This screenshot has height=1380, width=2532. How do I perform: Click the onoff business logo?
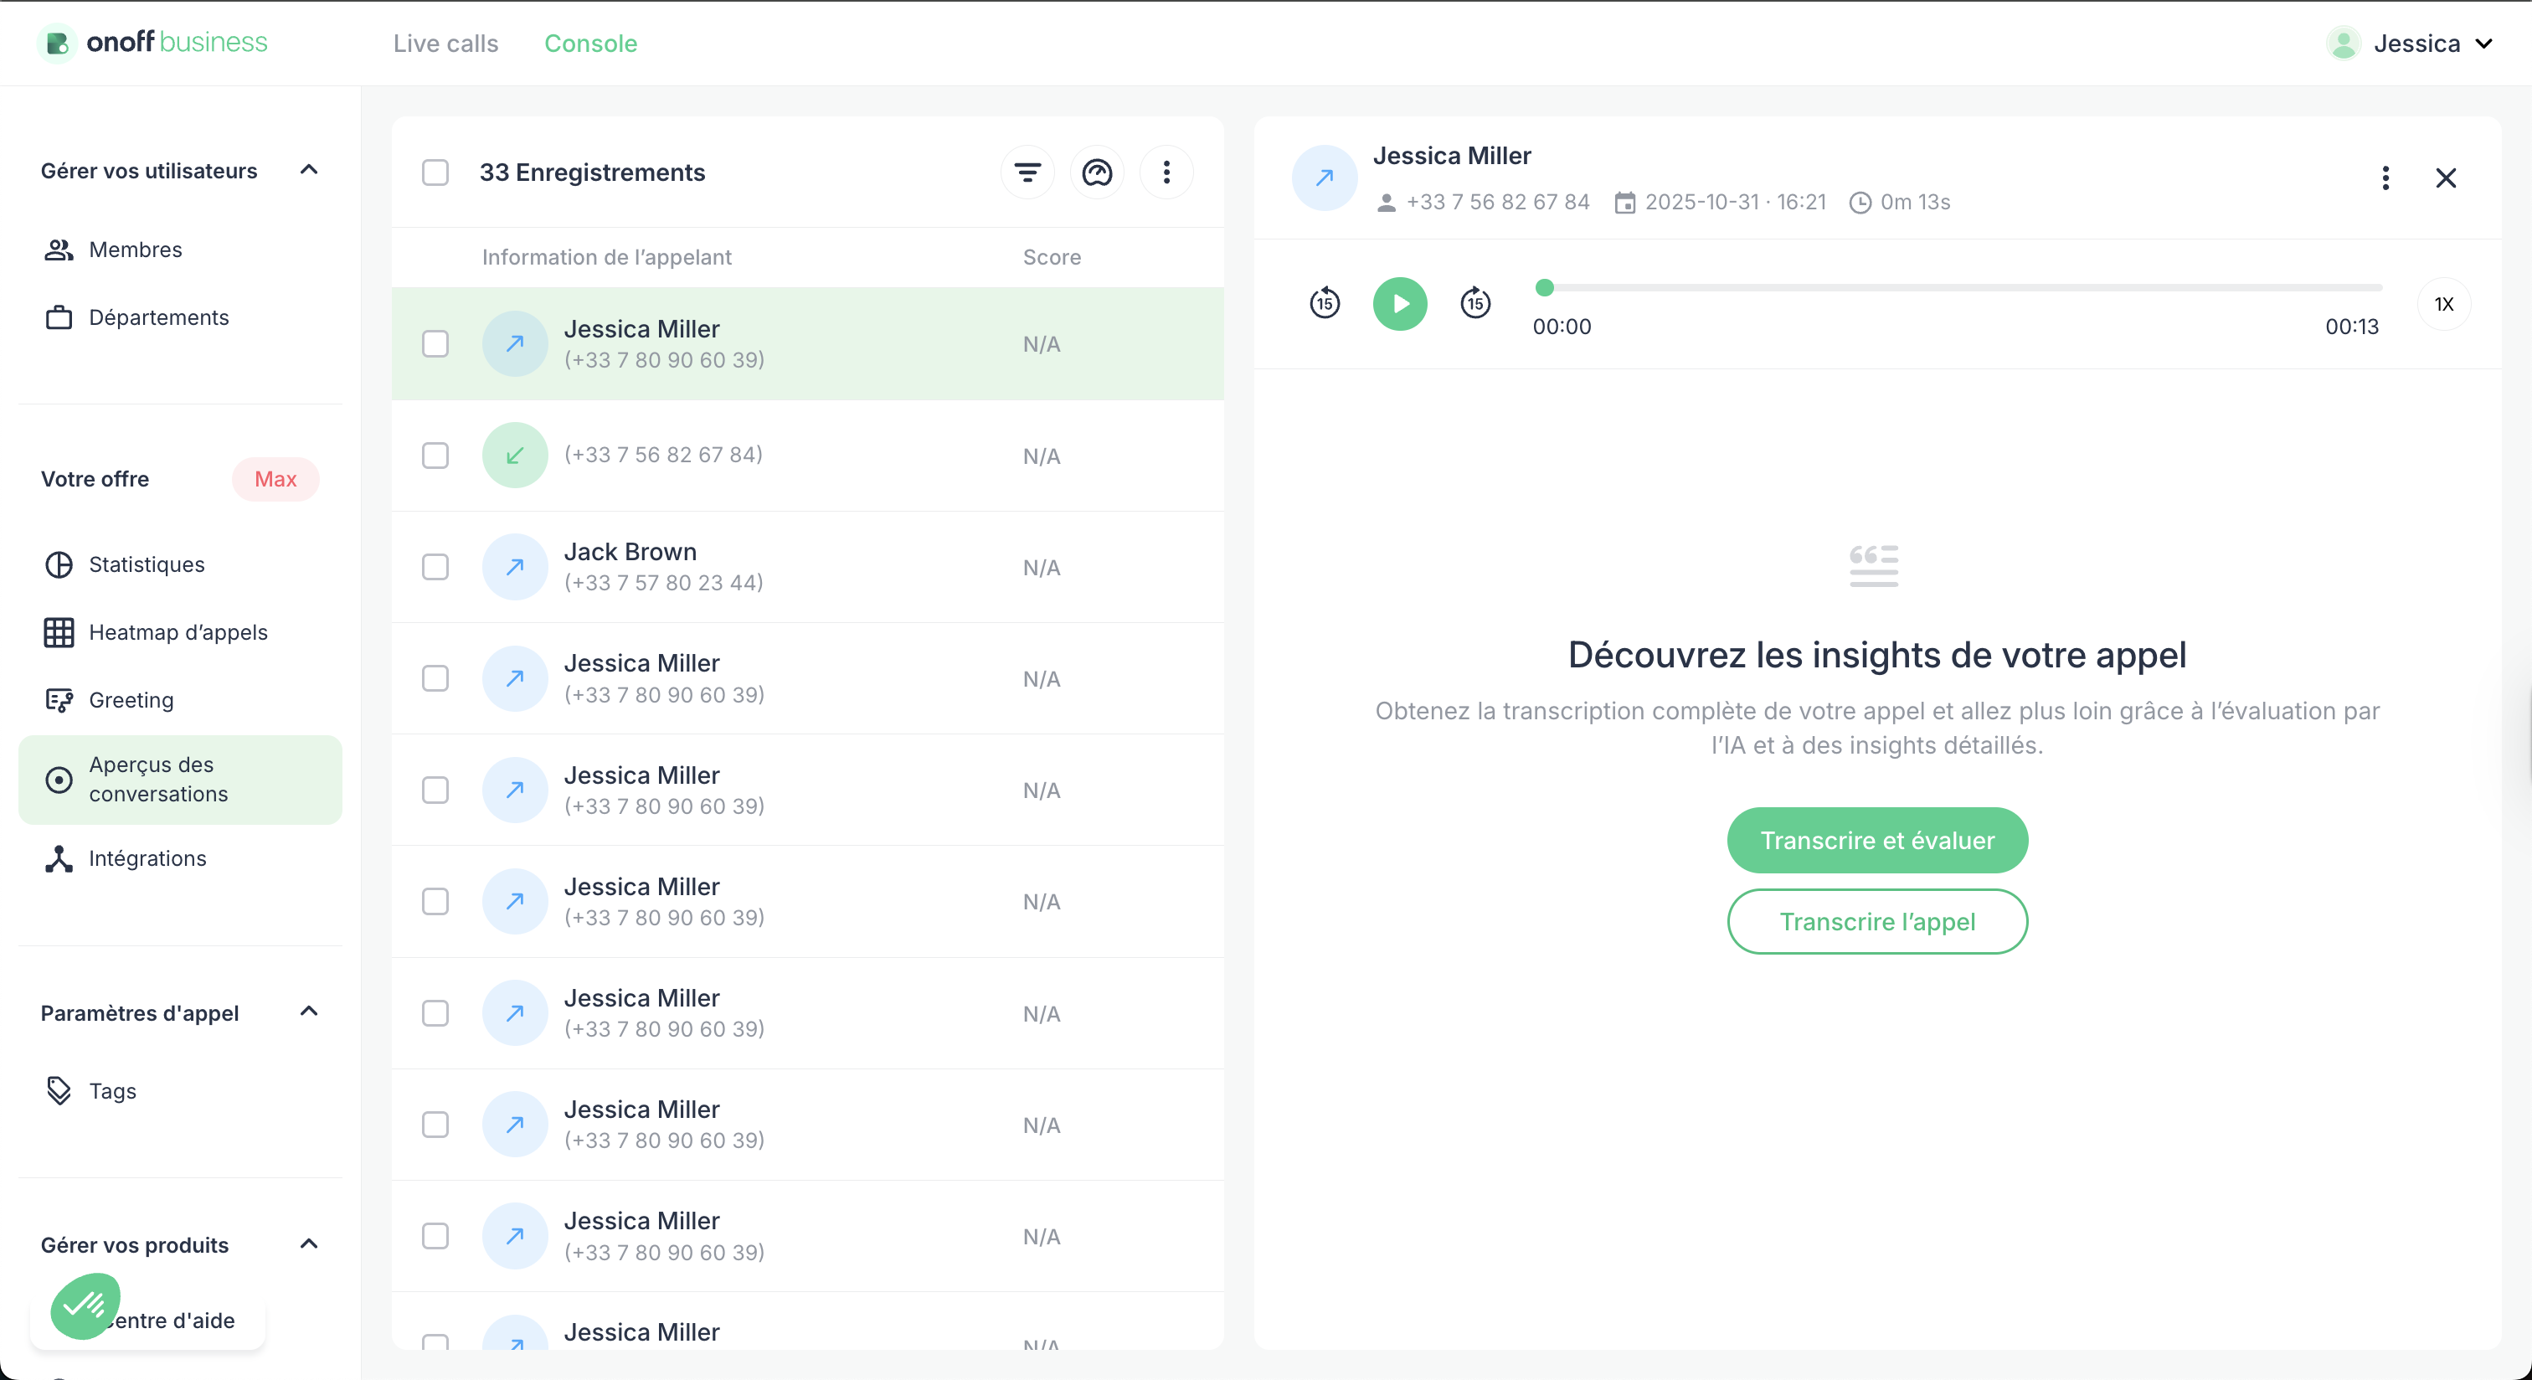[x=153, y=42]
